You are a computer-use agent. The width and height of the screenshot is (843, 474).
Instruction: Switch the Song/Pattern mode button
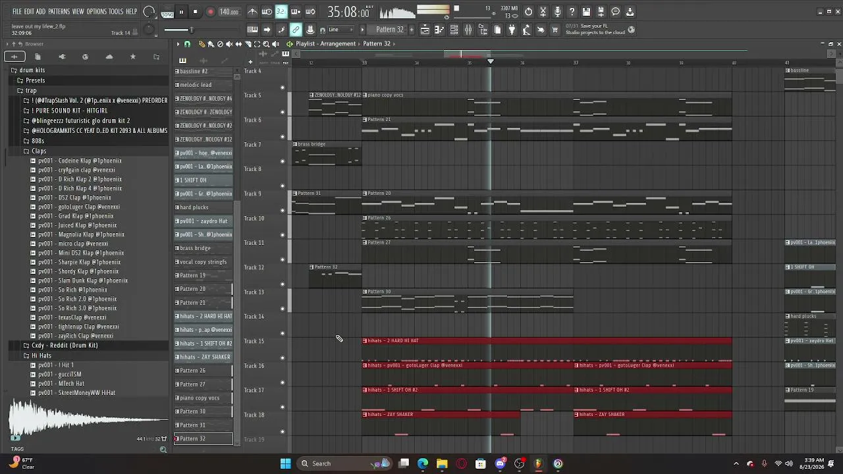click(167, 12)
